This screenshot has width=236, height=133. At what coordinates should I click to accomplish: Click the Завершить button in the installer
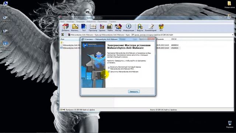pyautogui.click(x=134, y=92)
